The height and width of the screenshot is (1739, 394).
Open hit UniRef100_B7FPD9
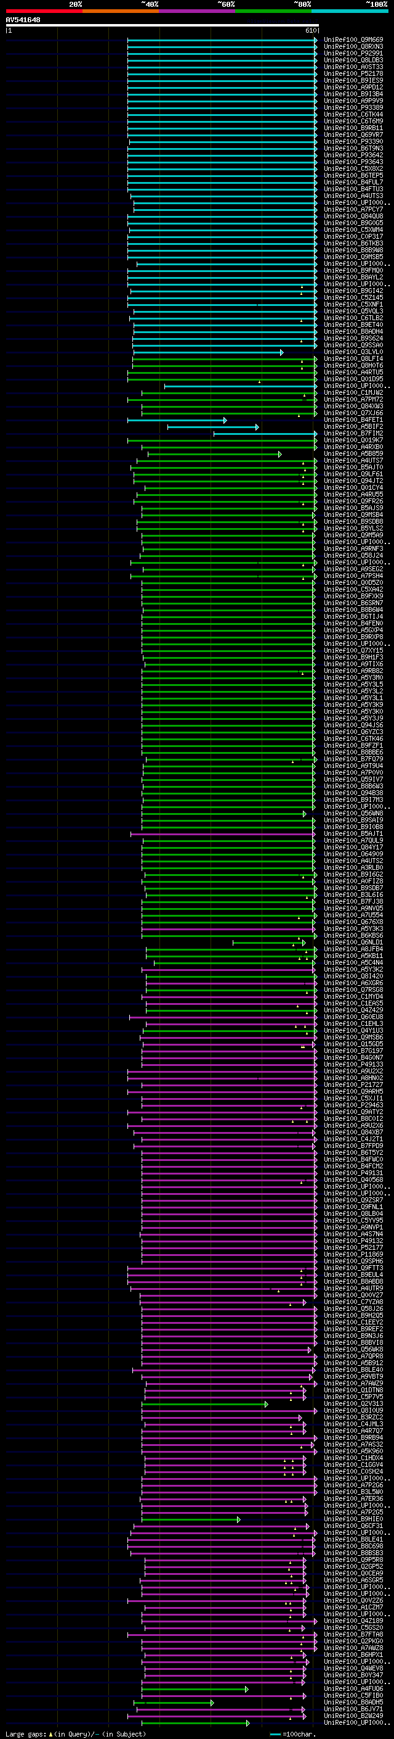(x=353, y=1146)
